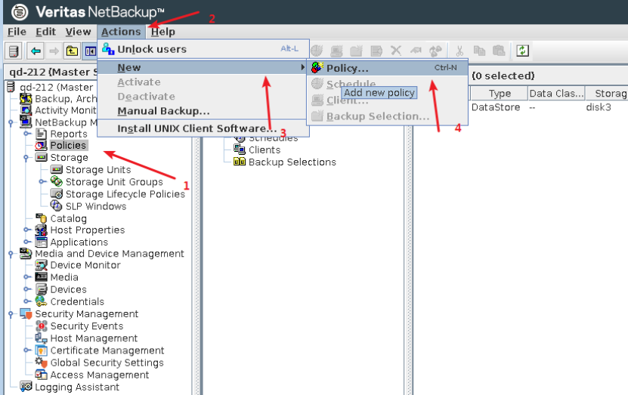Expand the Credentials node toggle

pyautogui.click(x=26, y=301)
